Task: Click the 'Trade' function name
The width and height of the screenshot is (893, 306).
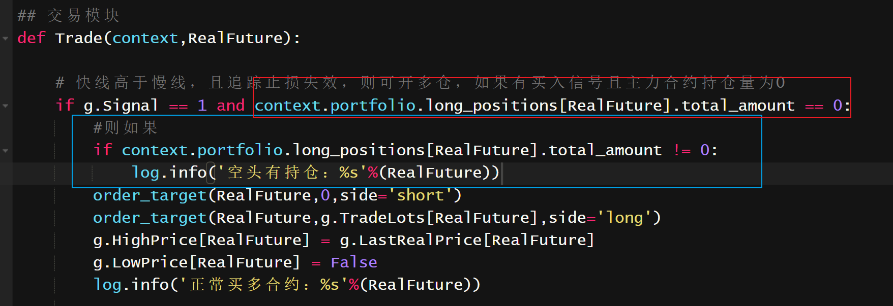Action: point(78,38)
